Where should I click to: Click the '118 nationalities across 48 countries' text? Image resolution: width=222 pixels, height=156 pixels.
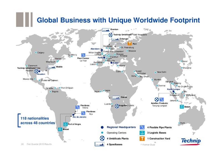click(x=38, y=121)
